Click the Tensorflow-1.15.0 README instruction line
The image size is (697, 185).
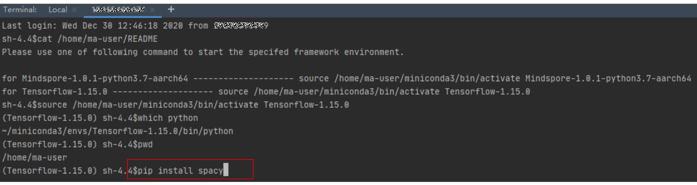pyautogui.click(x=266, y=92)
